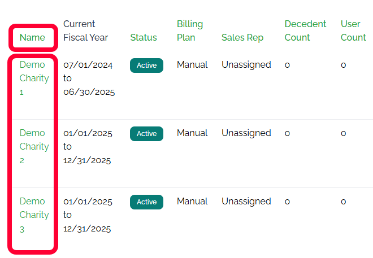Image resolution: width=373 pixels, height=258 pixels.
Task: Sort by the Status column header
Action: 144,38
